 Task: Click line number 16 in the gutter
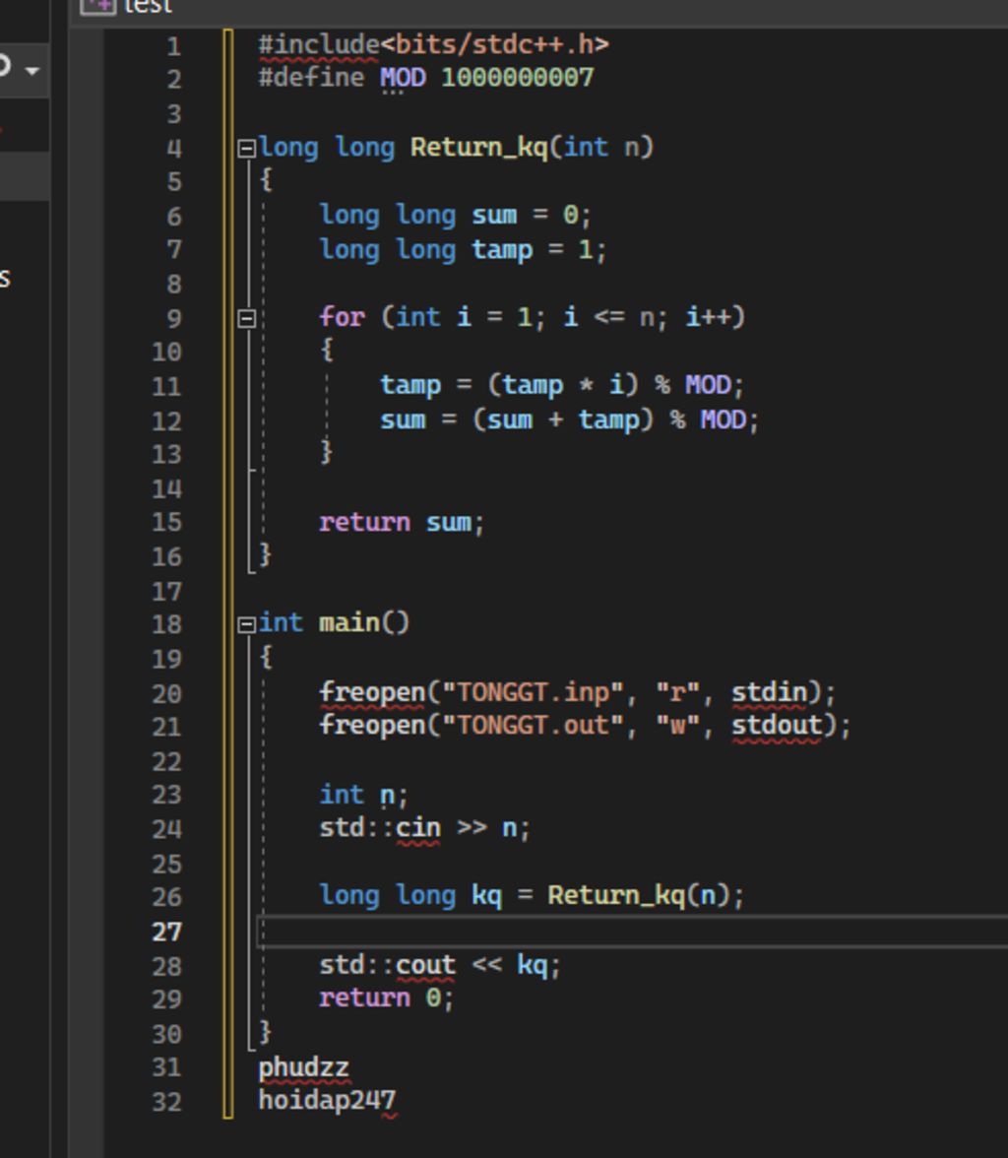[167, 556]
